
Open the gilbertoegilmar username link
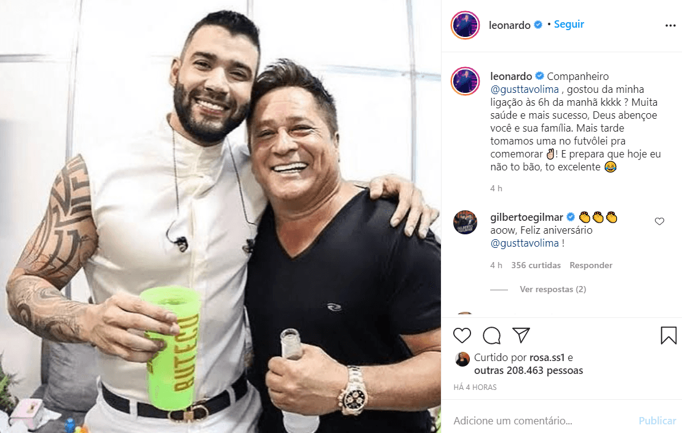click(526, 217)
